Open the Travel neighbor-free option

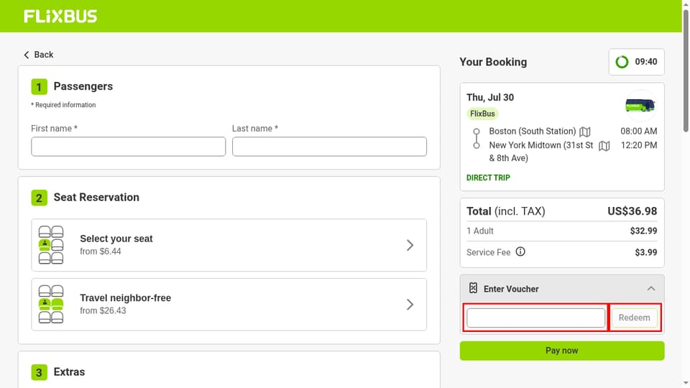click(229, 305)
